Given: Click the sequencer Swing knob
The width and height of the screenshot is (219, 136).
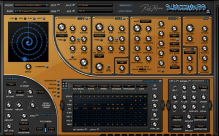Looking at the screenshot, I should pyautogui.click(x=155, y=96).
